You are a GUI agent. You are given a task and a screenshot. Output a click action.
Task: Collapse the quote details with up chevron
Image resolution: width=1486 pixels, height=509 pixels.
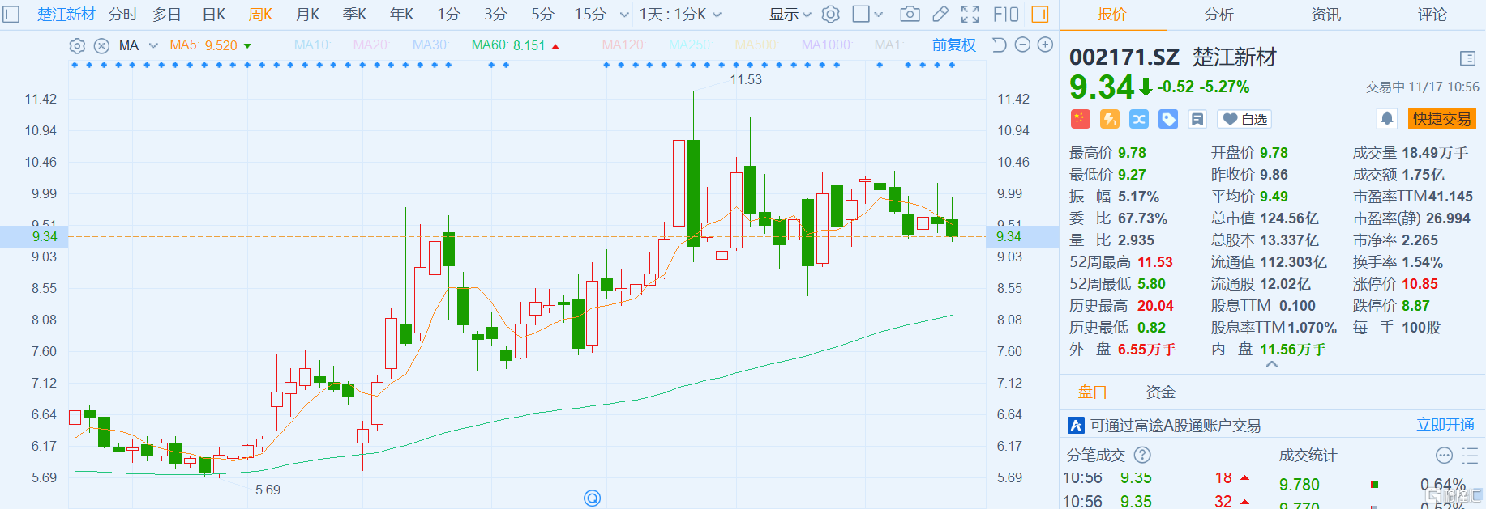coord(1272,365)
